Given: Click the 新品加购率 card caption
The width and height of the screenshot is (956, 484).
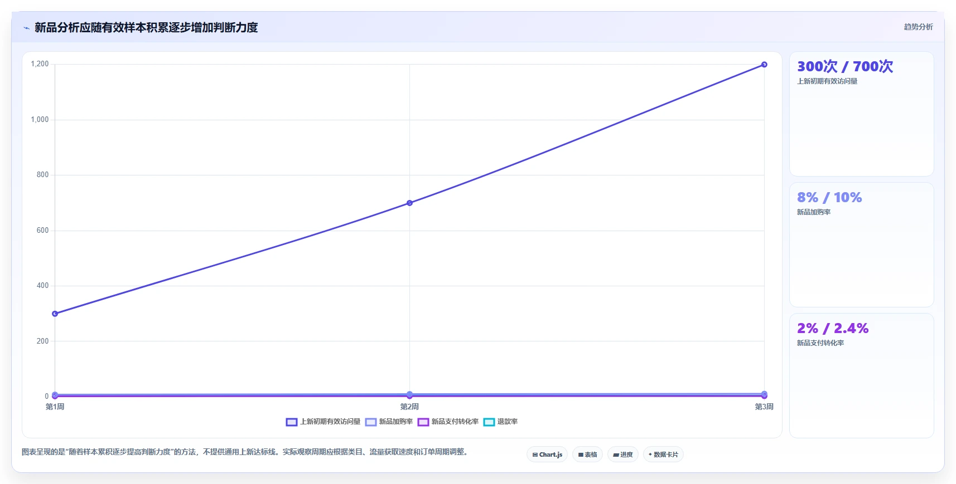Looking at the screenshot, I should [x=814, y=212].
